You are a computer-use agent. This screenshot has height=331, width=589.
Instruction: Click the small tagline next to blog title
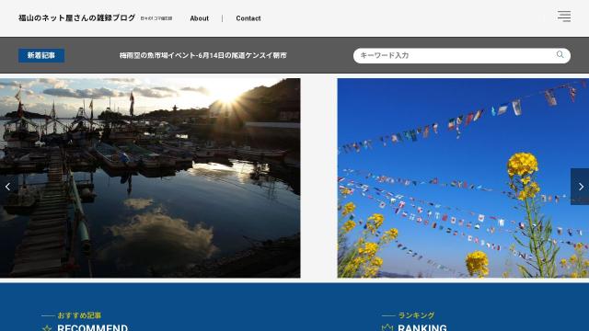click(x=156, y=18)
